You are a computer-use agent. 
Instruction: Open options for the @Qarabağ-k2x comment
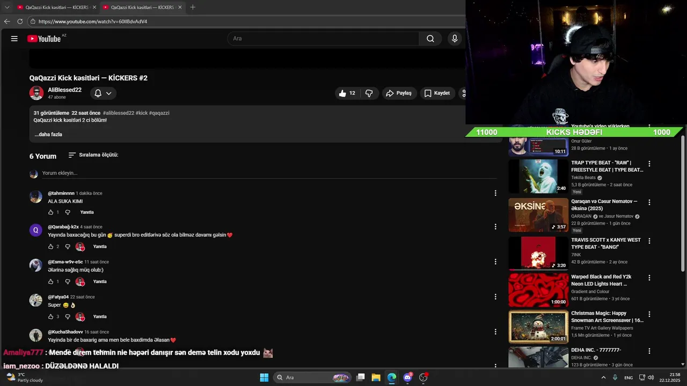(495, 227)
